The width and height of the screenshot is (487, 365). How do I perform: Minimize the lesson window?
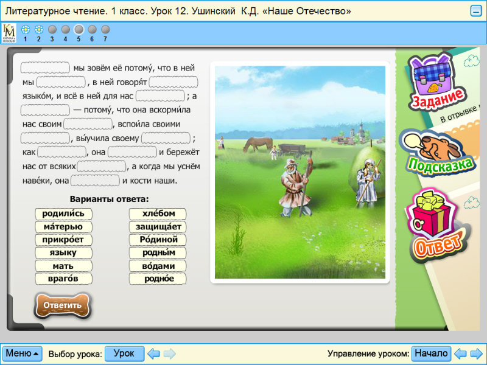coord(476,11)
